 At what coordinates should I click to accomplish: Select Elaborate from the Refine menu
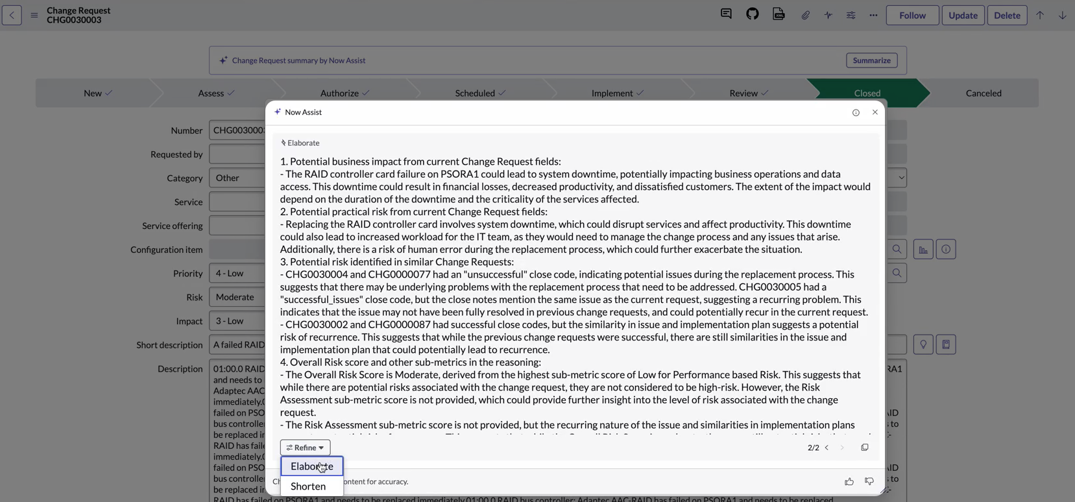311,466
